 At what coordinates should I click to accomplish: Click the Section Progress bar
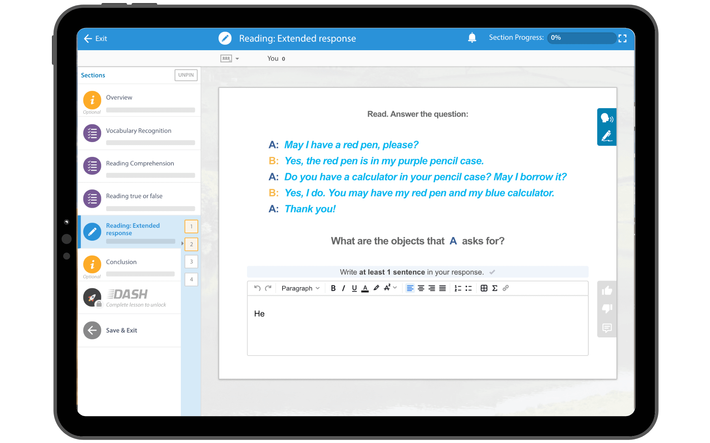[x=582, y=38]
